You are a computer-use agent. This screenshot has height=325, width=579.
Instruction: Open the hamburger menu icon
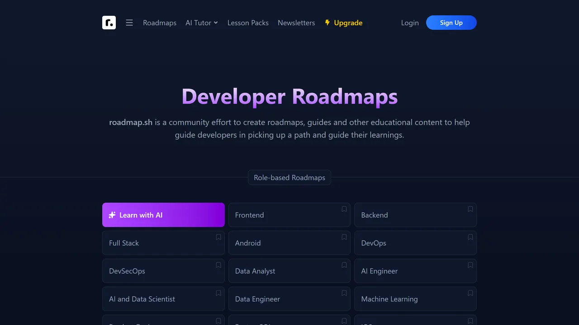(x=129, y=23)
